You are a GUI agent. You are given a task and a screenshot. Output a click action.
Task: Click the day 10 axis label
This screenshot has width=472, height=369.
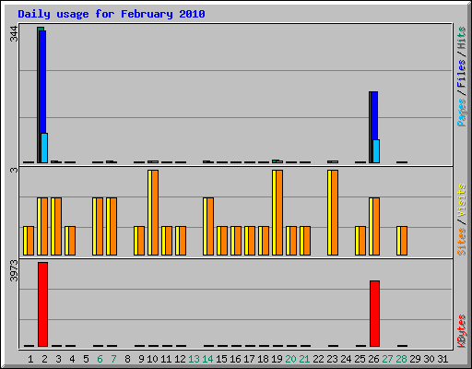152,359
